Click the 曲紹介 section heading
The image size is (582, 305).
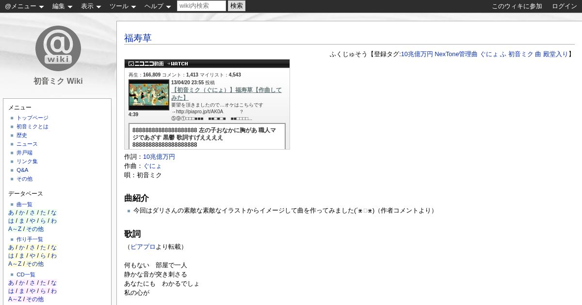(x=136, y=198)
